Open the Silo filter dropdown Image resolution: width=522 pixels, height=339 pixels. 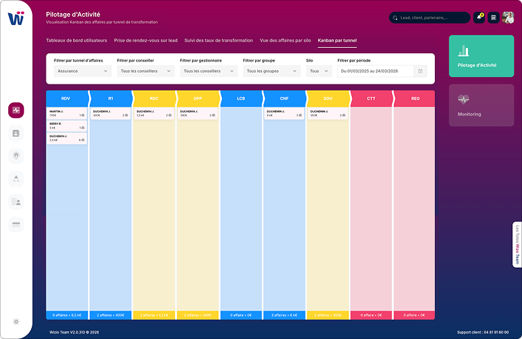pos(319,71)
